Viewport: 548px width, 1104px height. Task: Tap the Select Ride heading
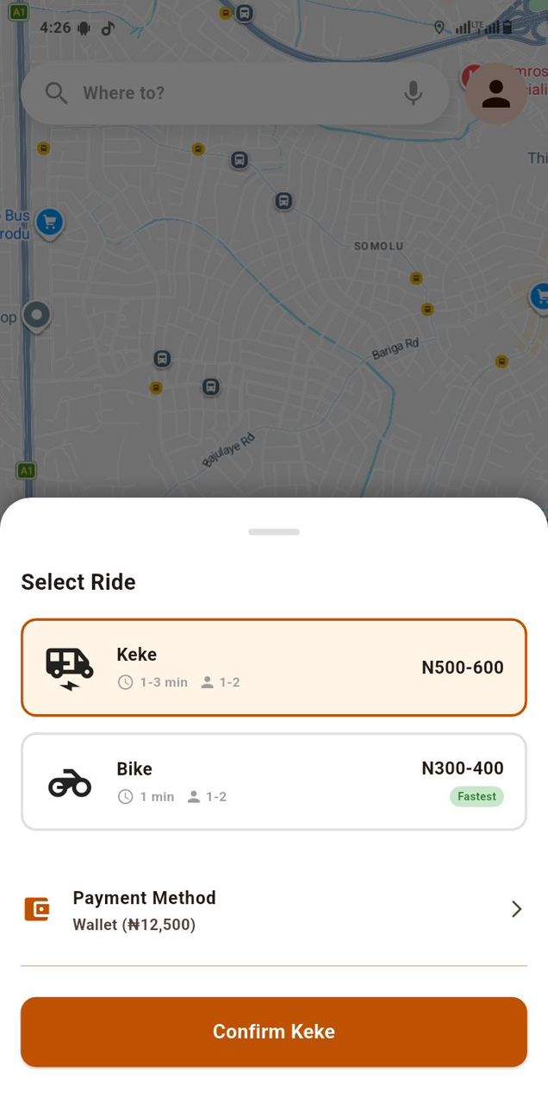pyautogui.click(x=78, y=581)
